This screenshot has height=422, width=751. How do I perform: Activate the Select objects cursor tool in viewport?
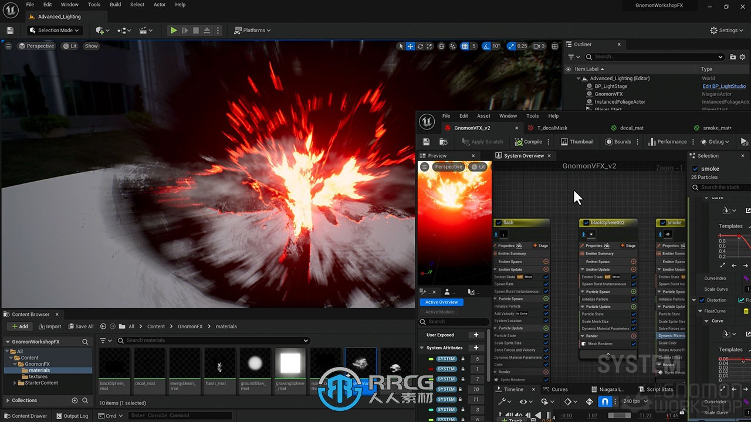pos(401,46)
